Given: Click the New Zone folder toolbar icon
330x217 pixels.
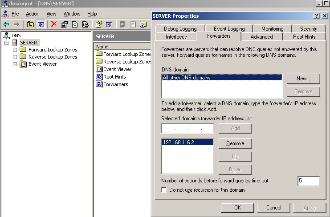Looking at the screenshot, I should [x=143, y=24].
